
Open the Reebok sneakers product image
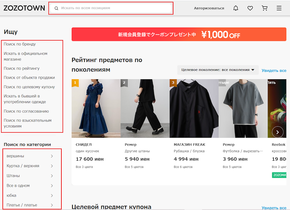(x=277, y=108)
